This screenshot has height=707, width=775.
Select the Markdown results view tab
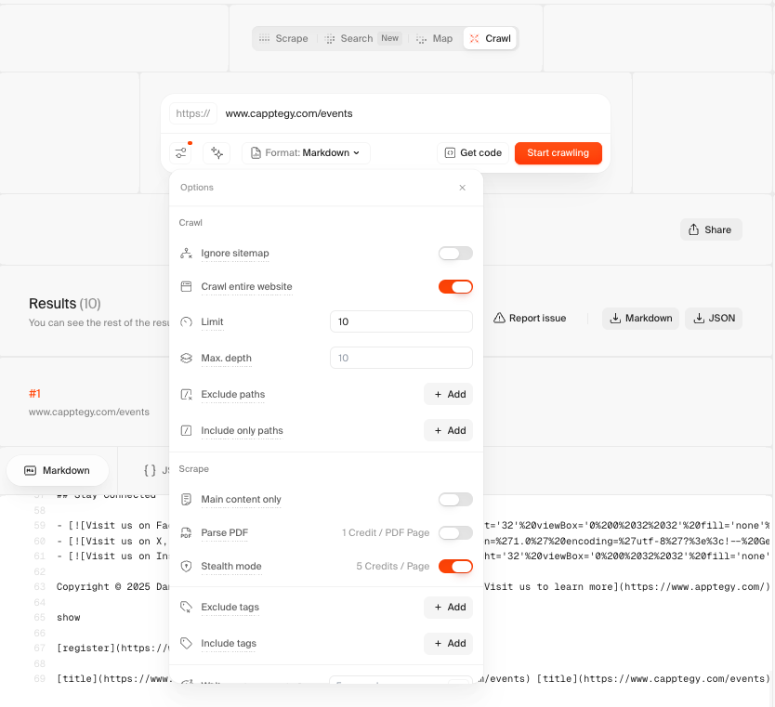tap(58, 470)
